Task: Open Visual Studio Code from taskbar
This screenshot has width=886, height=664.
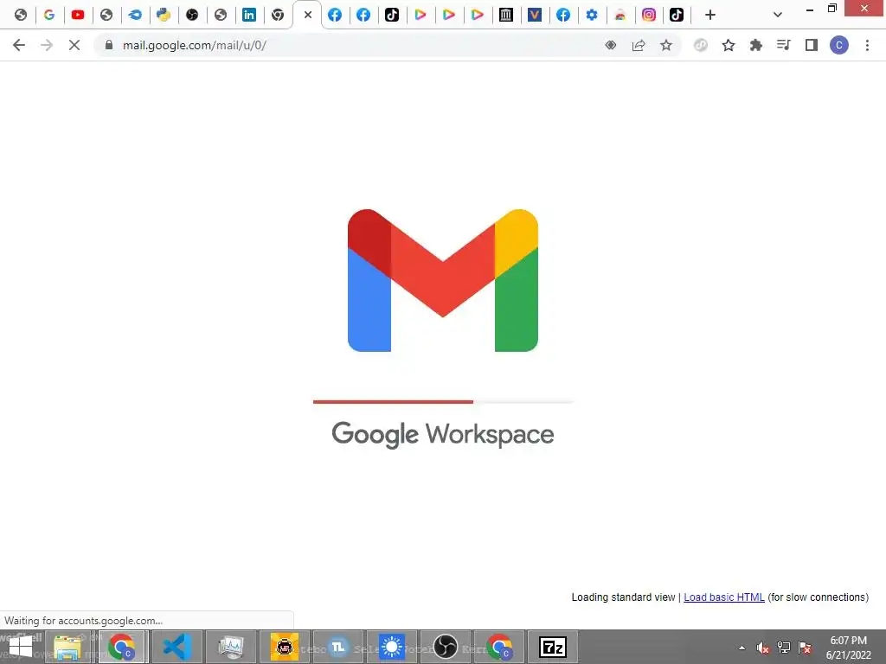Action: click(177, 647)
